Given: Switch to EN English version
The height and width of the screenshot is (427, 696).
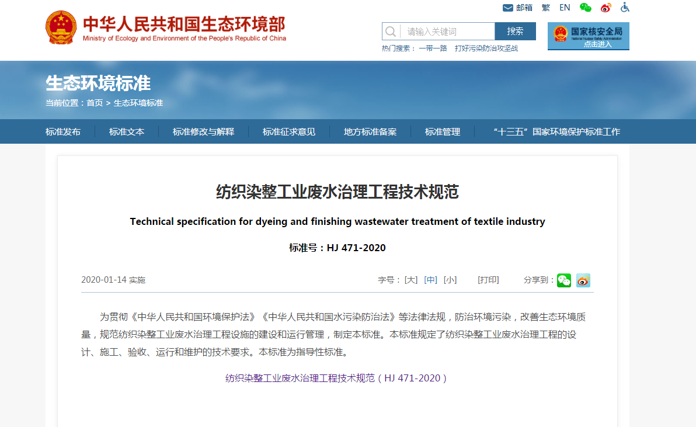Looking at the screenshot, I should [x=565, y=8].
